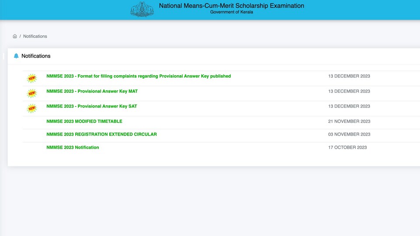420x236 pixels.
Task: Click Government of Kerala subtitle text
Action: point(231,12)
